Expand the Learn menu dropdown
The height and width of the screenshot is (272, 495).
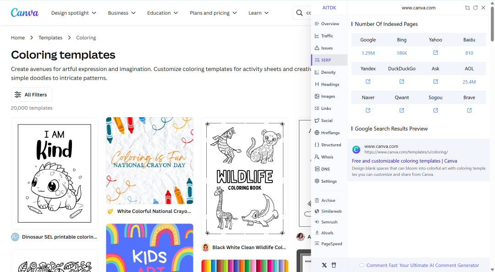258,13
